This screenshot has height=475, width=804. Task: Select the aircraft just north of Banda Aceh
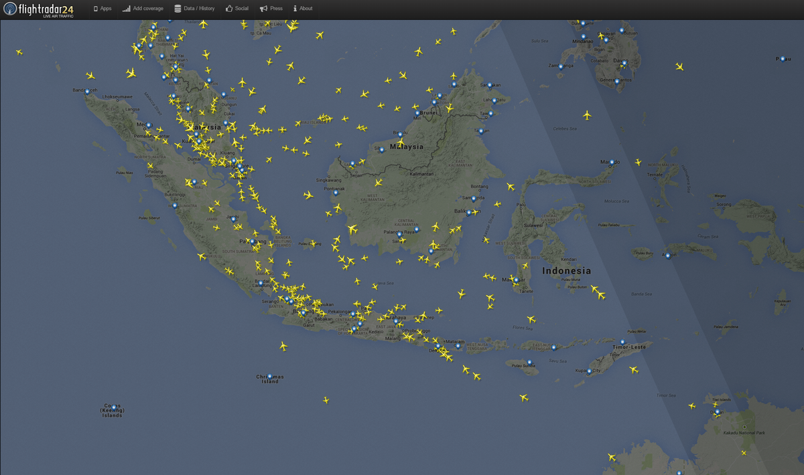(x=90, y=76)
